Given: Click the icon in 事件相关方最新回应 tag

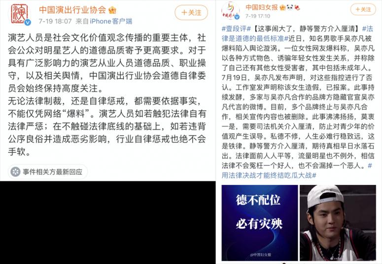Looking at the screenshot, I should 16,172.
